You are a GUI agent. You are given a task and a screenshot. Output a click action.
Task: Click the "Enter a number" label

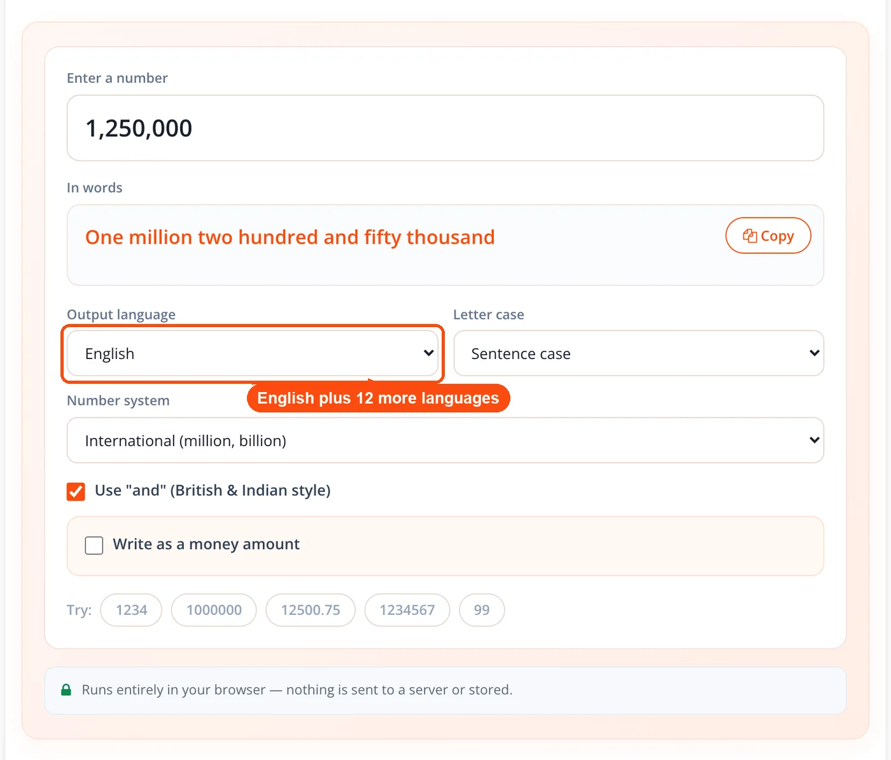click(x=117, y=78)
